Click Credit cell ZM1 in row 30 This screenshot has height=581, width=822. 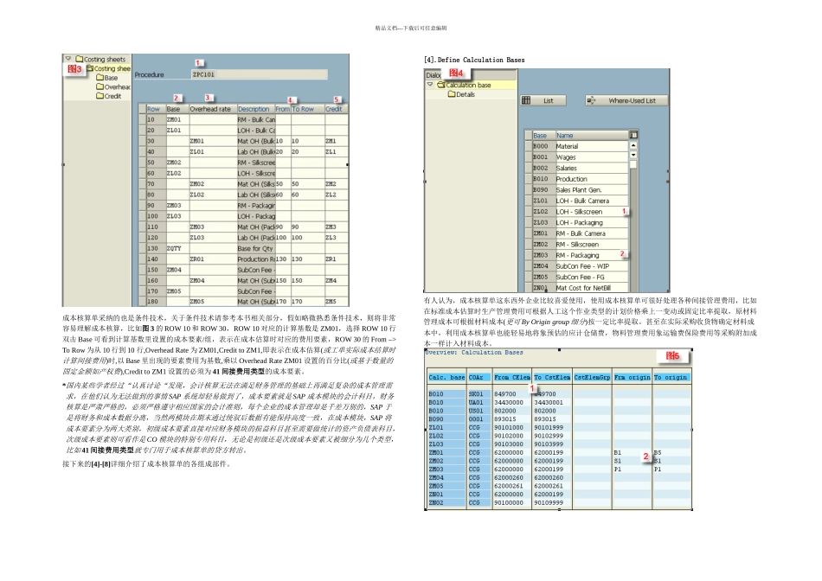pos(336,141)
